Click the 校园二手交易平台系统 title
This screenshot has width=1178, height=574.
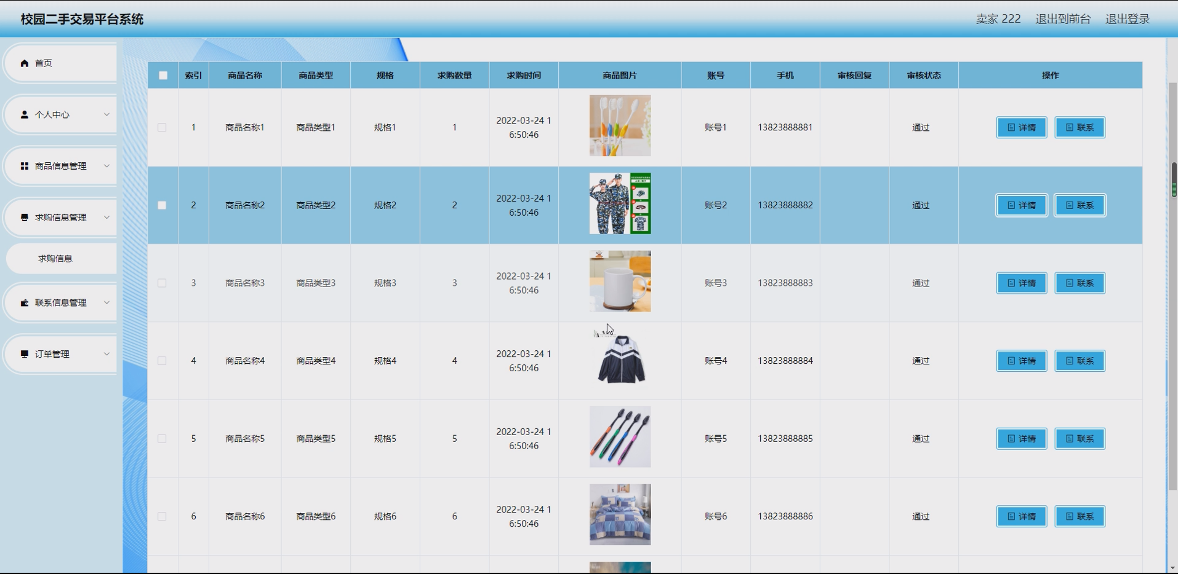click(x=82, y=19)
